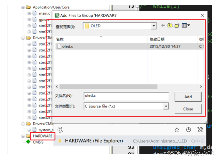Go back to the previous folder

coord(163,25)
